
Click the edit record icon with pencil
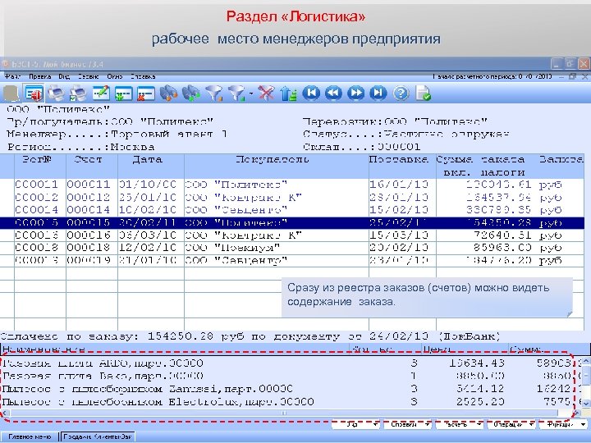[x=101, y=93]
